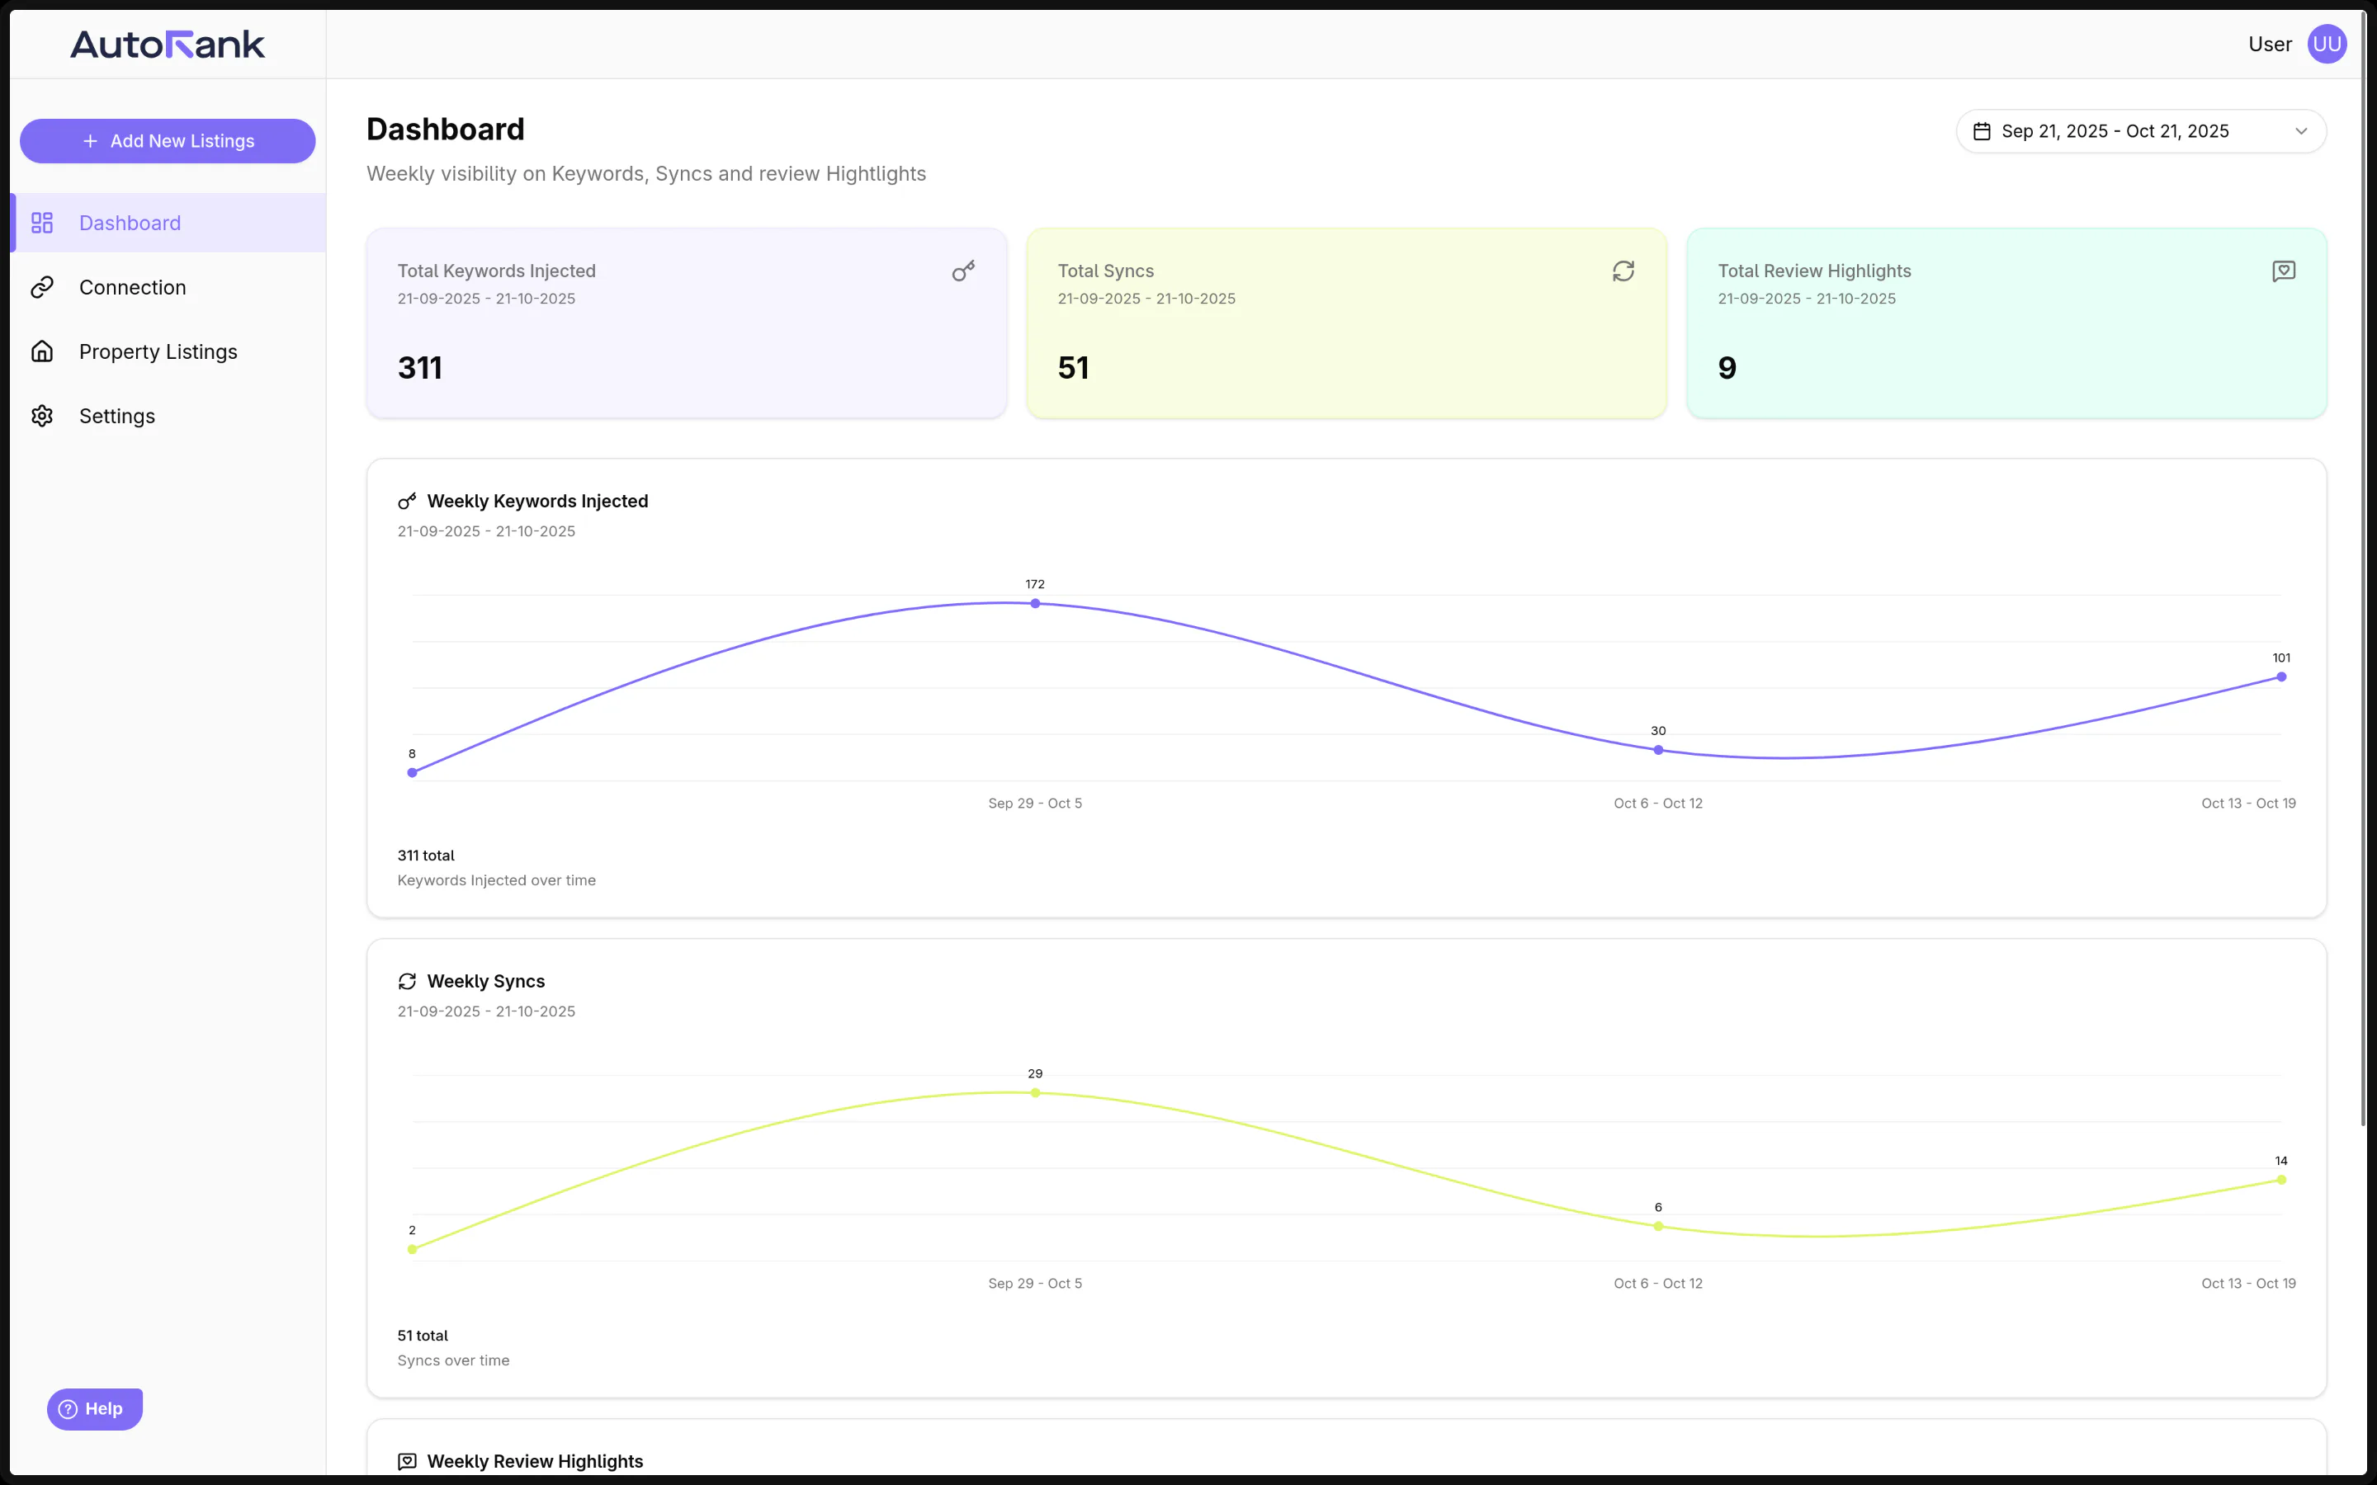Open the Help button
The image size is (2377, 1485).
(95, 1409)
